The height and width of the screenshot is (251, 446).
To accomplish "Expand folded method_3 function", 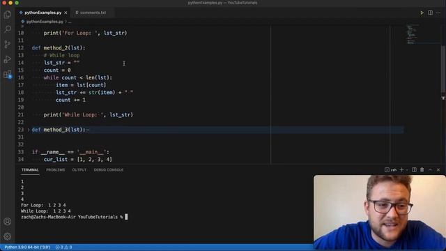I will 29,130.
